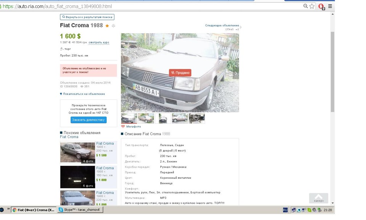
Task: Click the views eye icon near 361
Action: tap(82, 86)
